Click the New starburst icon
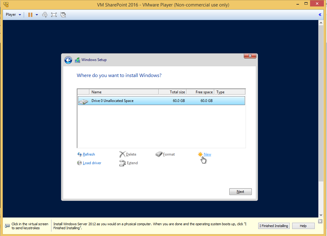Image resolution: width=327 pixels, height=236 pixels. (x=200, y=154)
